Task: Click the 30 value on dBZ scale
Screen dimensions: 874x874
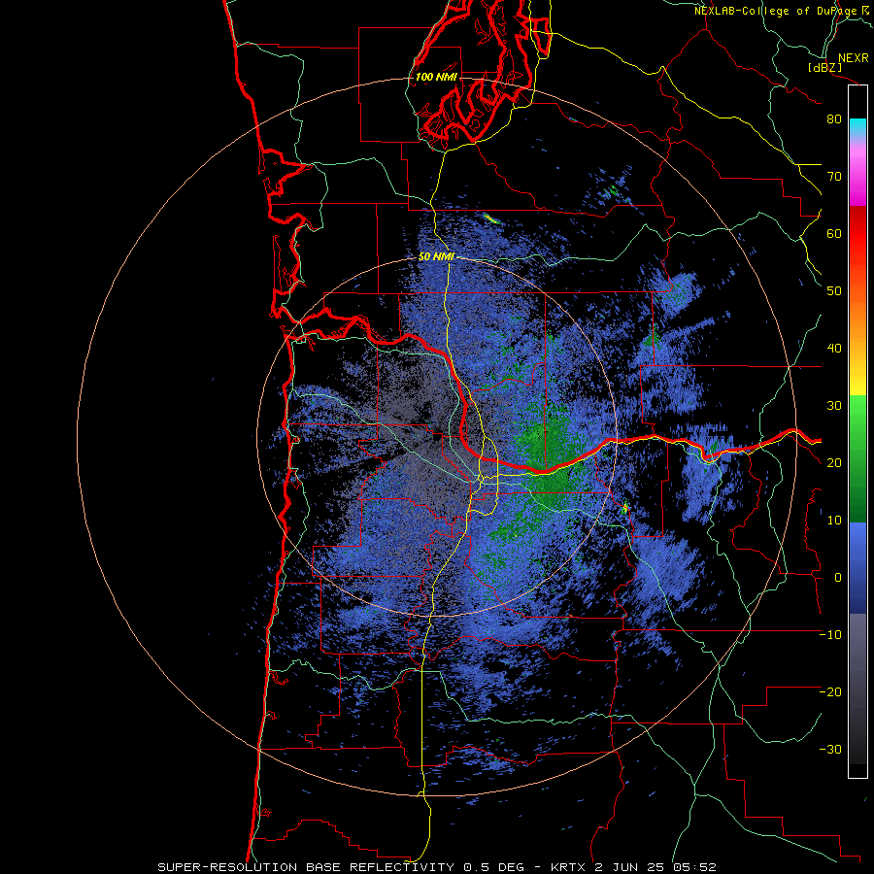Action: 834,406
